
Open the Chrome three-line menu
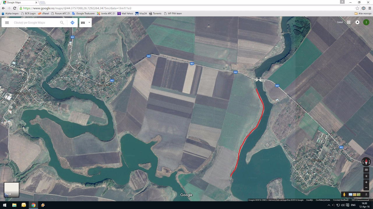click(370, 8)
